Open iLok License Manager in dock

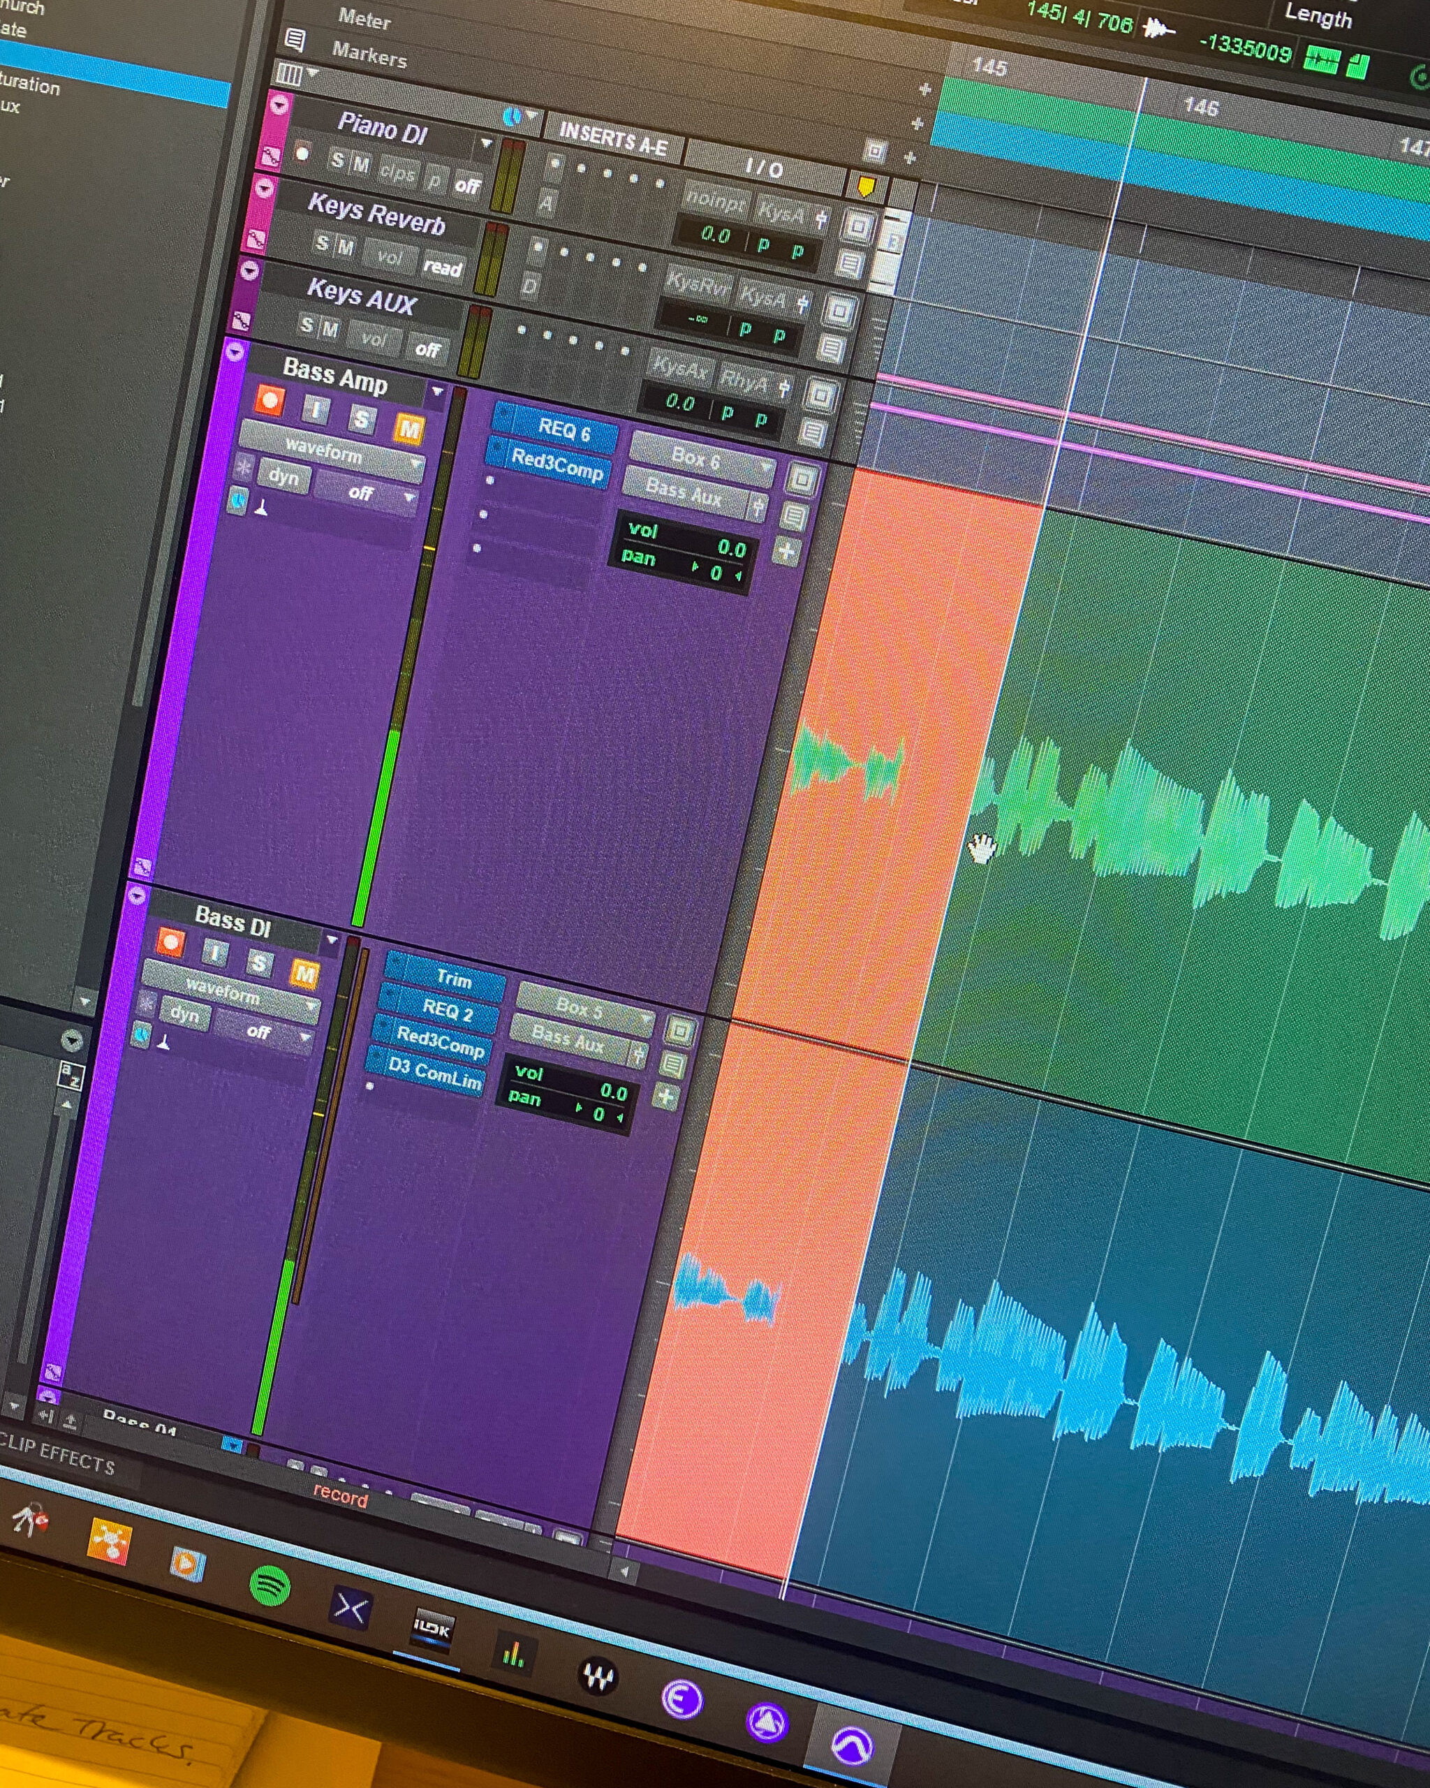coord(432,1630)
